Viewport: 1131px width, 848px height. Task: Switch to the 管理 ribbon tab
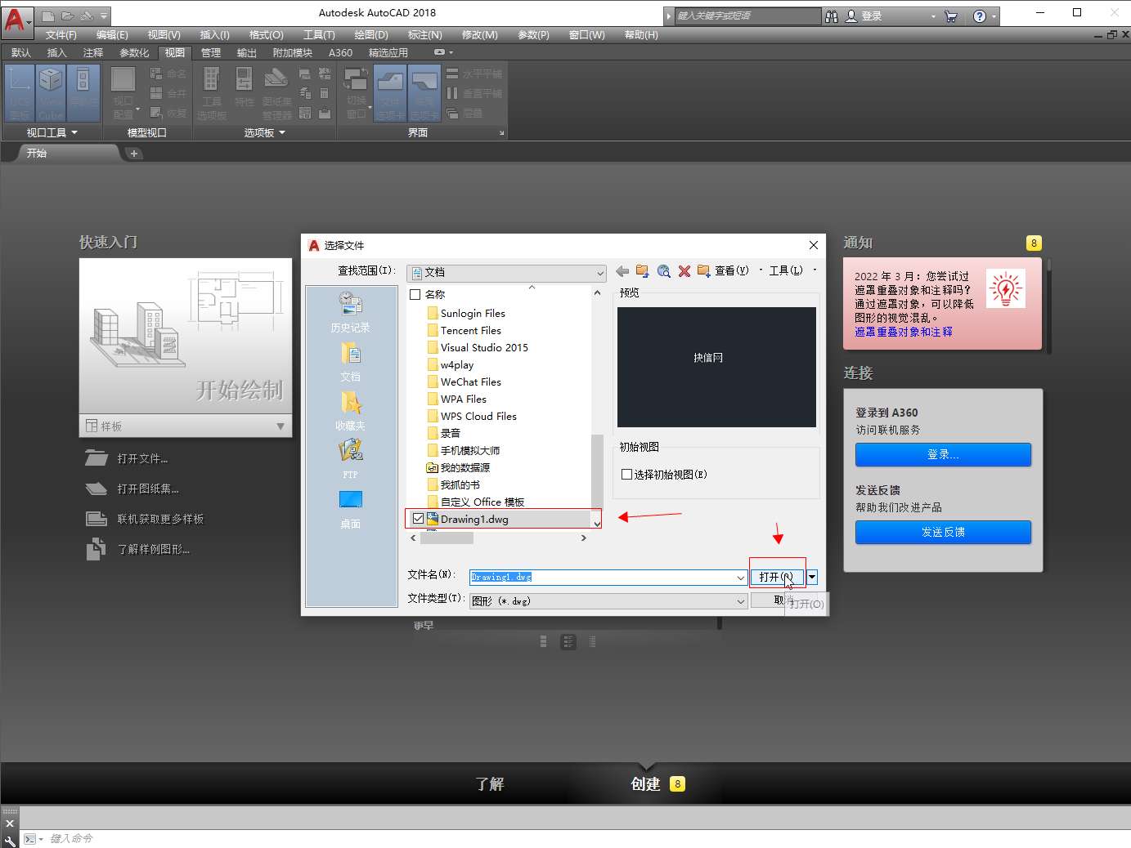pos(211,52)
